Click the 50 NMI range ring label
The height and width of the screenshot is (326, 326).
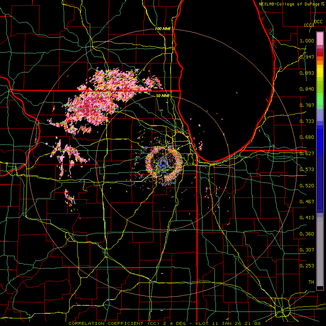tap(162, 96)
